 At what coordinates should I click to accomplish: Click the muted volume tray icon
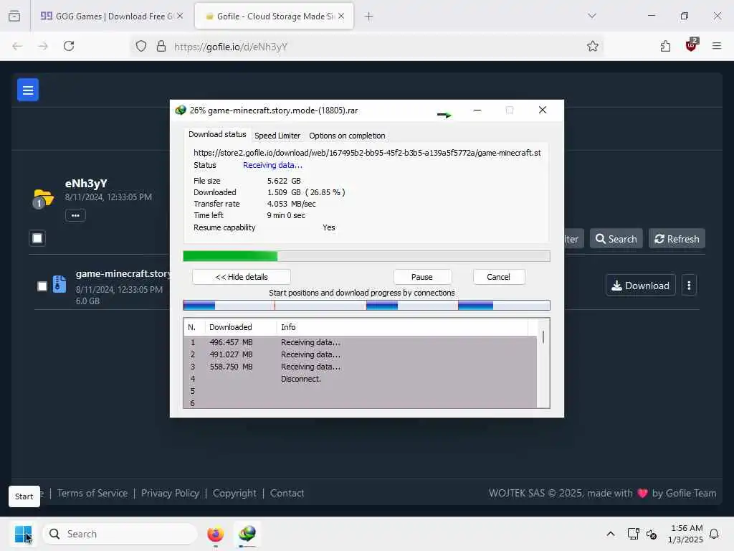(x=651, y=534)
